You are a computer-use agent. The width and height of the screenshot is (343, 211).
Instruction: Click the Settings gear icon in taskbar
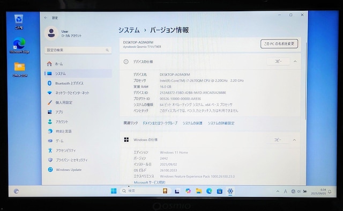pos(230,191)
